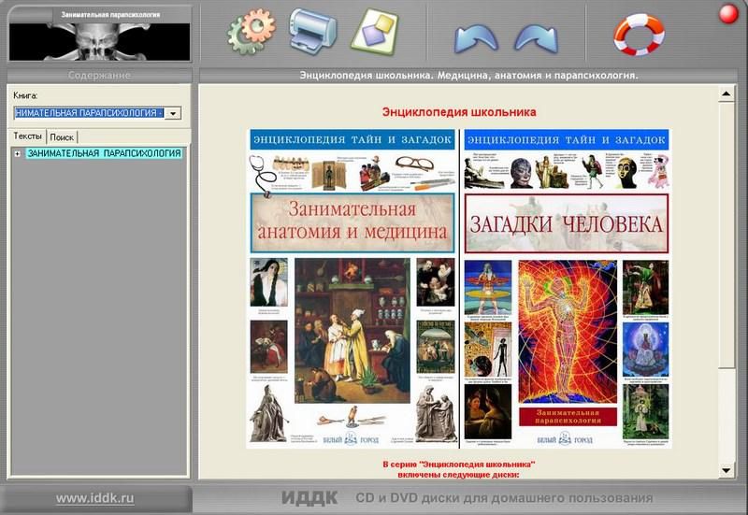
Task: Open settings with the gears icon
Action: point(251,32)
